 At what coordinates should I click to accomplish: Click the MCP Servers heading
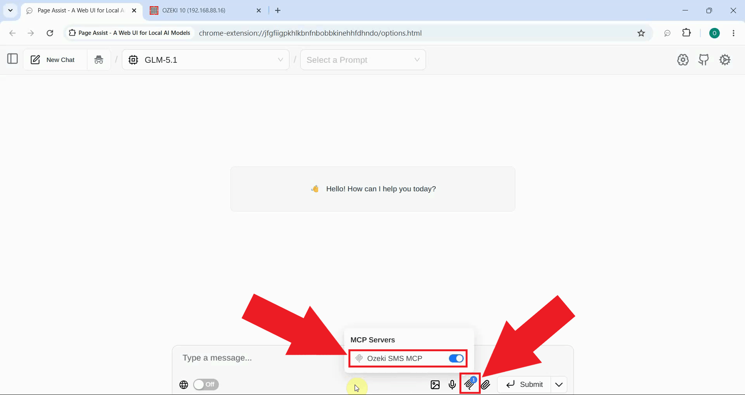(x=372, y=340)
